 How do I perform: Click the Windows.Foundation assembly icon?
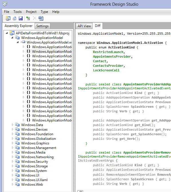point(17,134)
